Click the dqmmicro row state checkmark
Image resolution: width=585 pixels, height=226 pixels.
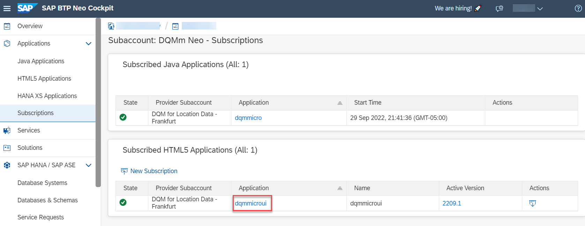[123, 117]
